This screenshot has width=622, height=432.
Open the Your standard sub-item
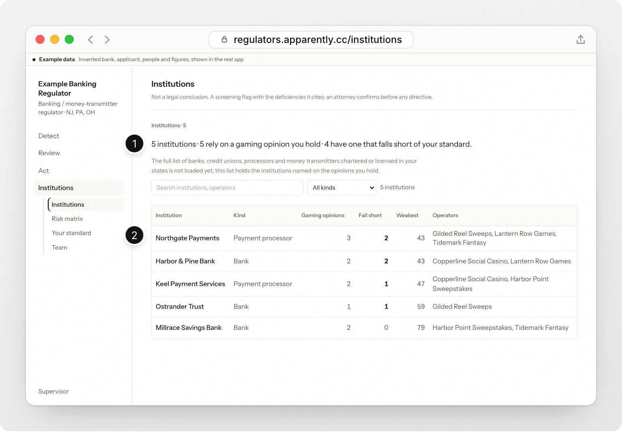[71, 233]
